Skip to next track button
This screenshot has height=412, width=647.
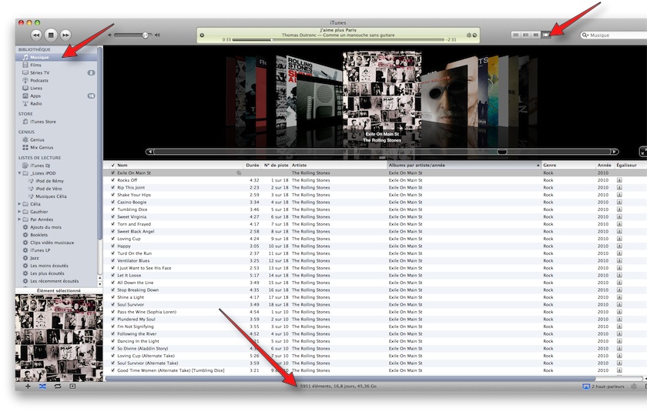(x=65, y=35)
